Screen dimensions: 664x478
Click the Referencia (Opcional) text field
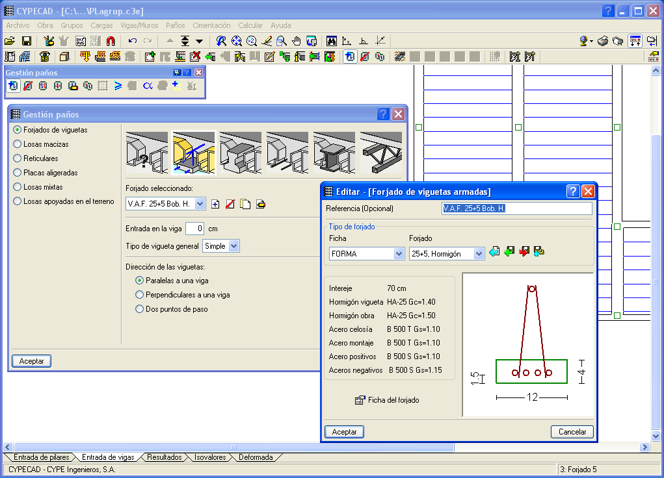[x=516, y=208]
